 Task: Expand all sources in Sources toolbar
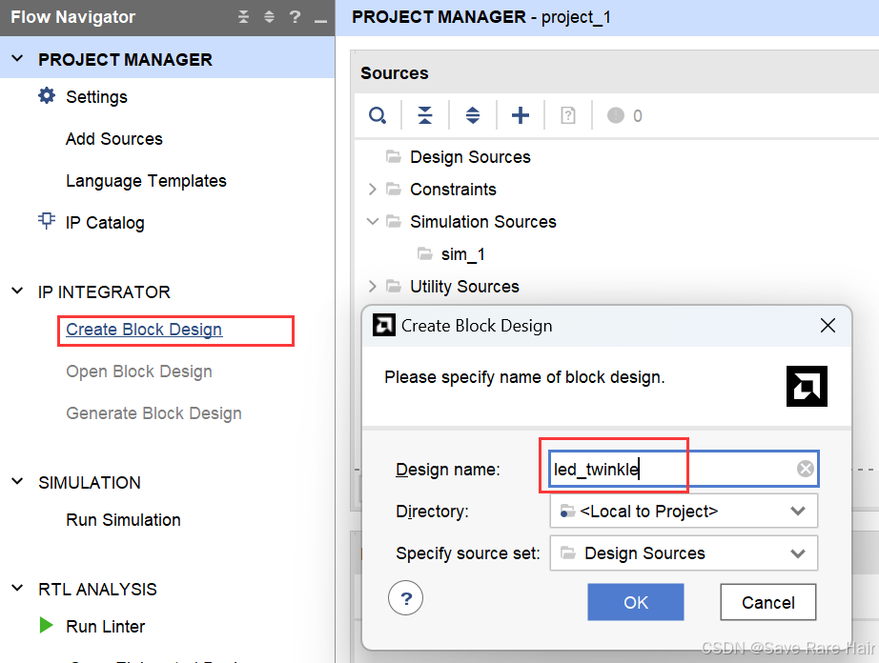point(473,115)
